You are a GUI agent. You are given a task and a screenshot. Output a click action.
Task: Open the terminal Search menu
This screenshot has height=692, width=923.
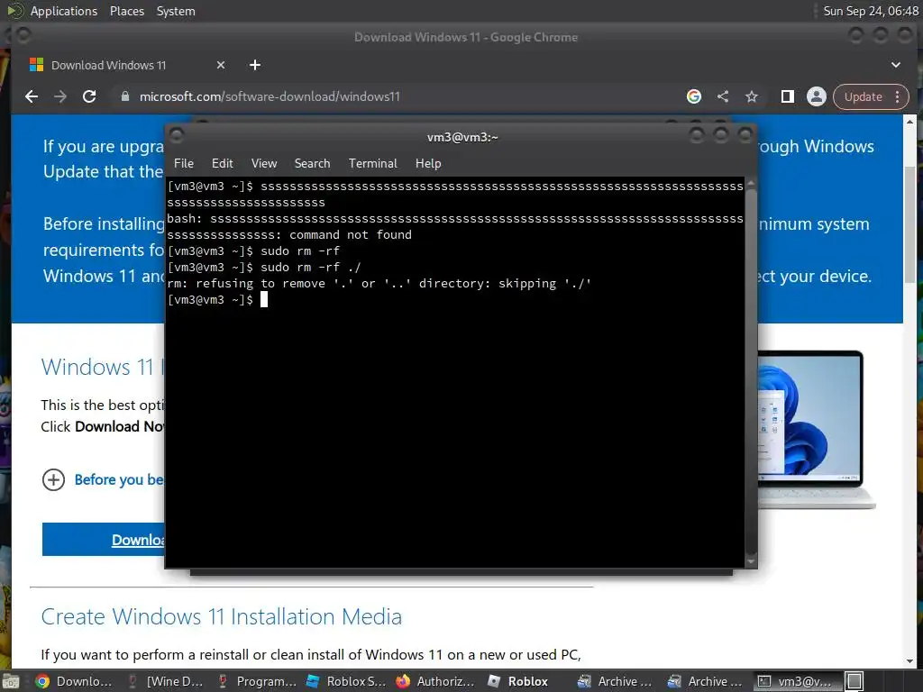coord(312,163)
